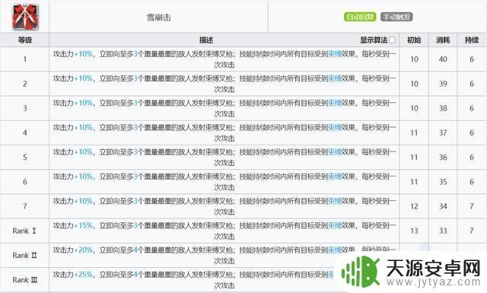Open the 束缚 link in level 2 row

(x=335, y=78)
